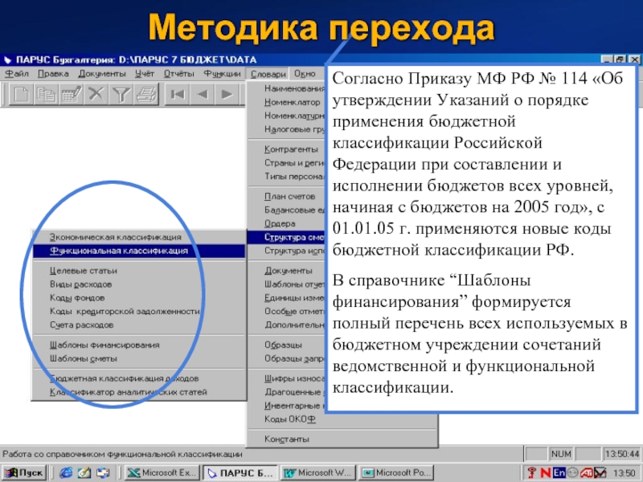Click Константы in the Словари menu

(286, 439)
